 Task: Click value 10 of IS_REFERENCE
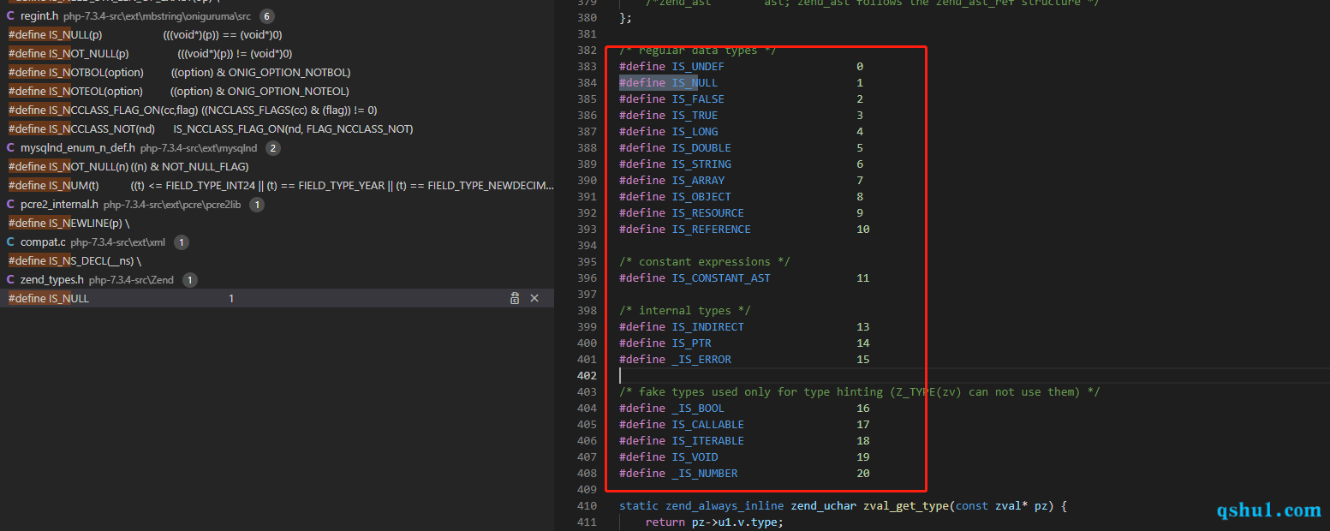862,230
